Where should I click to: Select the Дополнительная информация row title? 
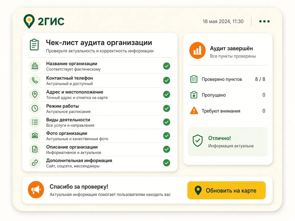click(x=79, y=160)
